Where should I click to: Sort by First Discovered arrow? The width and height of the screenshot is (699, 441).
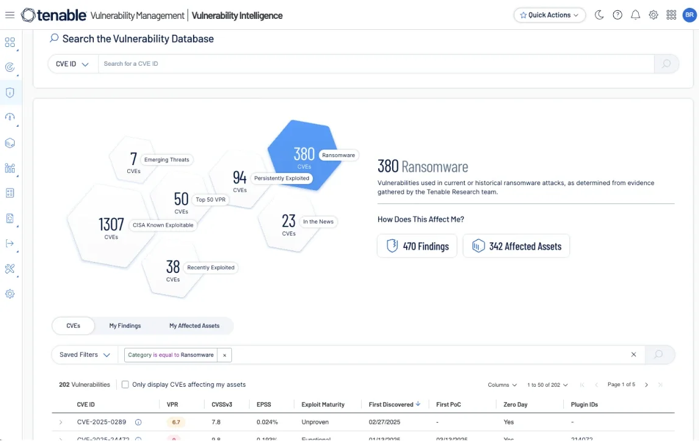(418, 404)
